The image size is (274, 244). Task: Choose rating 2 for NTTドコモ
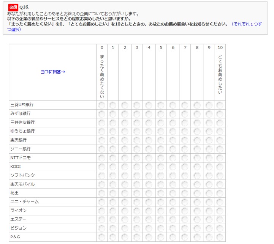[x=125, y=158]
